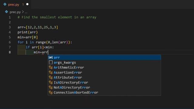194x109 pixels.
Task: Click the class icon beside 'NotADirectoryError'
Action: tap(51, 88)
